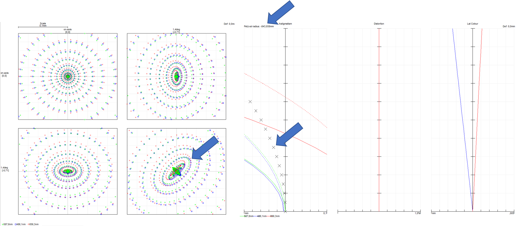The height and width of the screenshot is (226, 516).
Task: Click the Scale 0,1mm label
Action: 43,25
